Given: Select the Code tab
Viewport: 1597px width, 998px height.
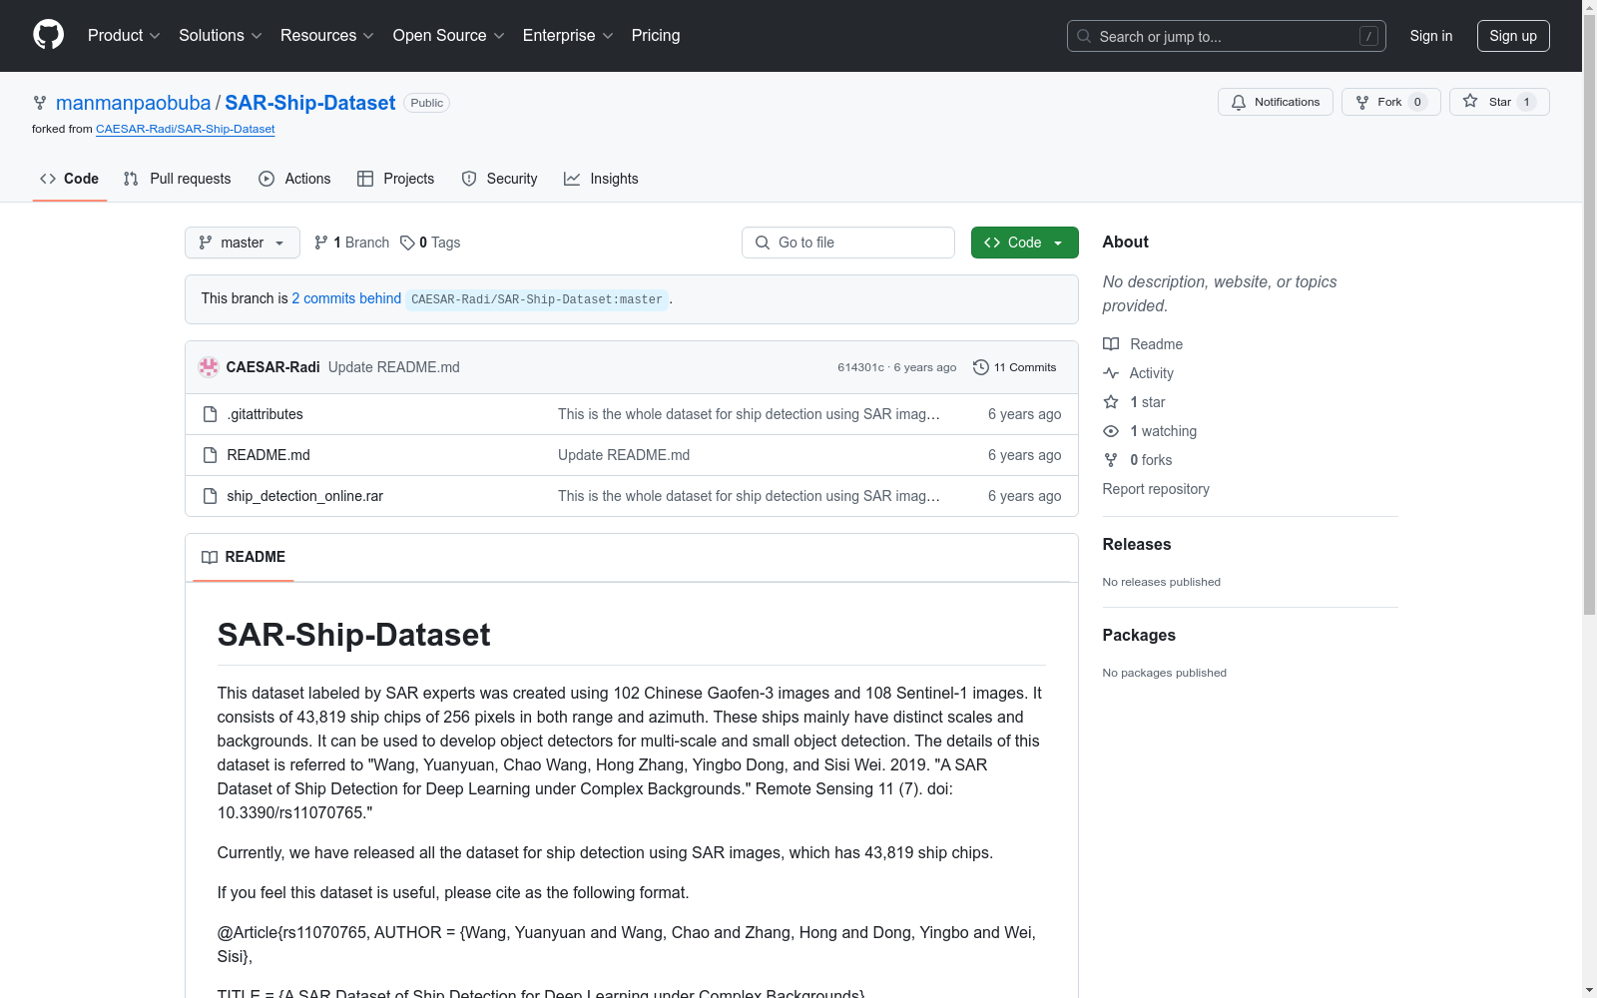Looking at the screenshot, I should coord(70,179).
